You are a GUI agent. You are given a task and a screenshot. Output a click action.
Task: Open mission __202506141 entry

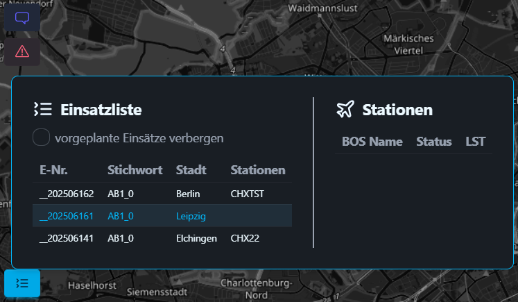click(162, 238)
